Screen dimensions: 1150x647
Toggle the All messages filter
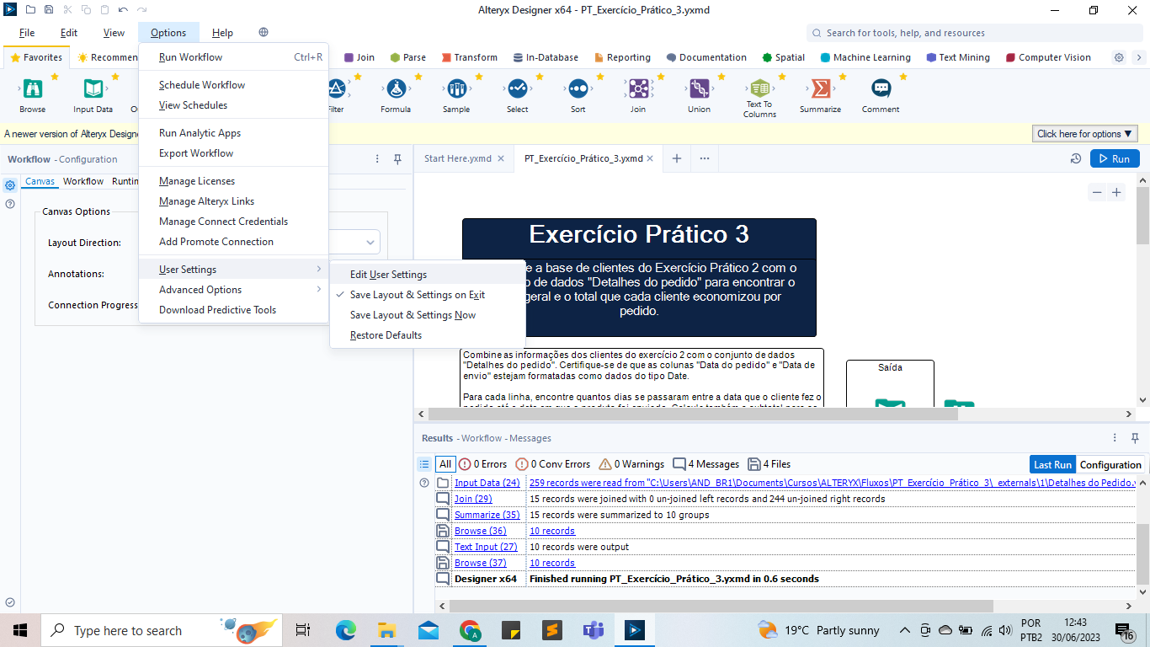click(x=445, y=464)
